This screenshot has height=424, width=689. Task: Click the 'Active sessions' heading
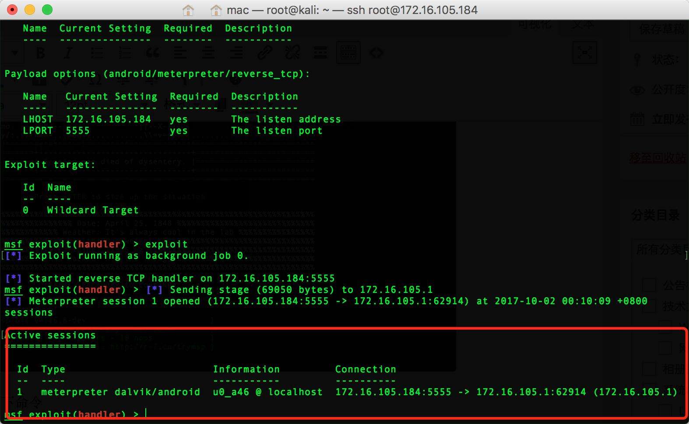[50, 335]
